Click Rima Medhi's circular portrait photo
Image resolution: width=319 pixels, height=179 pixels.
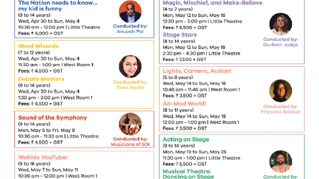130,67
